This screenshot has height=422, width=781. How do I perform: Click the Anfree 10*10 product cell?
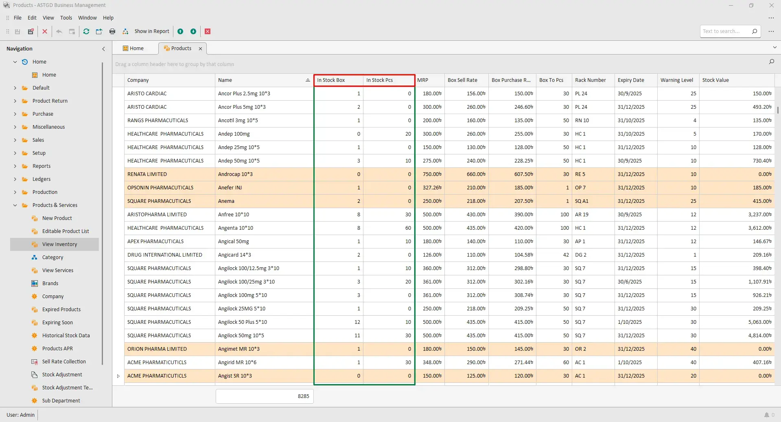coord(264,215)
